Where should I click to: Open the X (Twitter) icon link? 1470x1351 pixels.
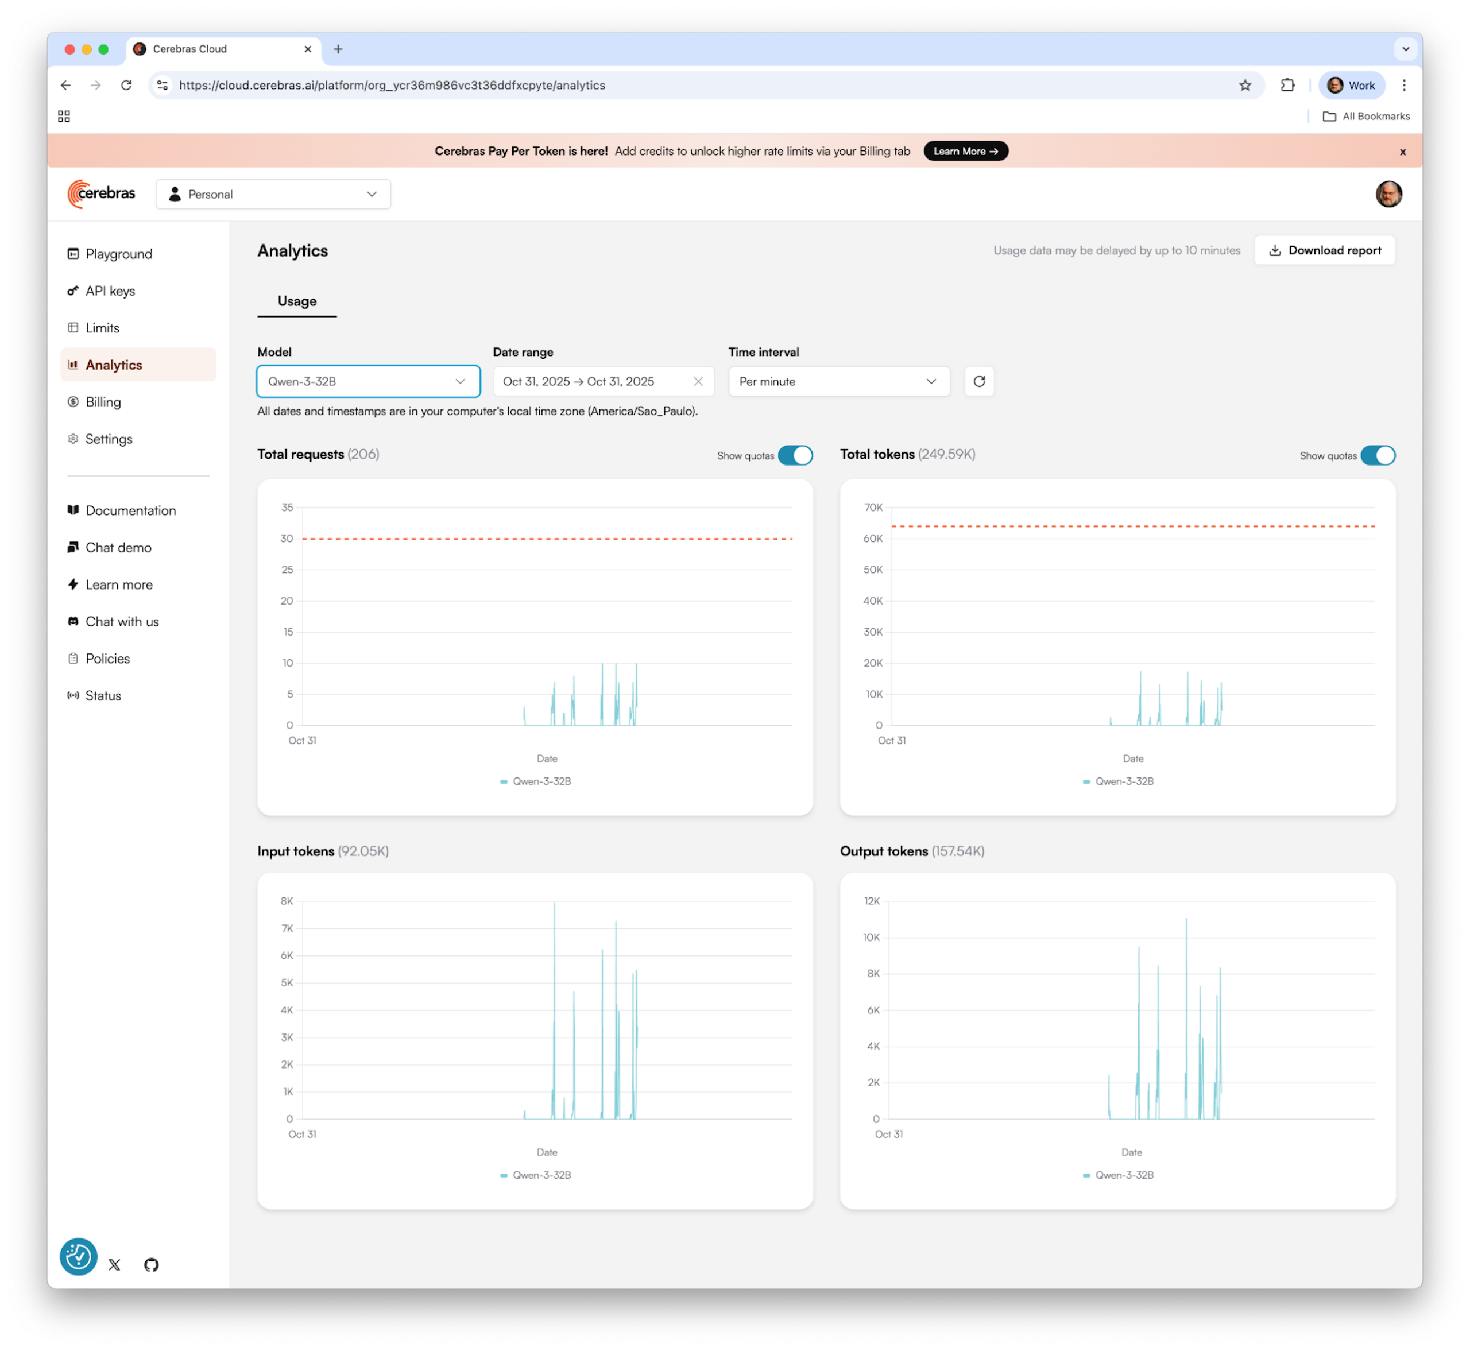115,1265
